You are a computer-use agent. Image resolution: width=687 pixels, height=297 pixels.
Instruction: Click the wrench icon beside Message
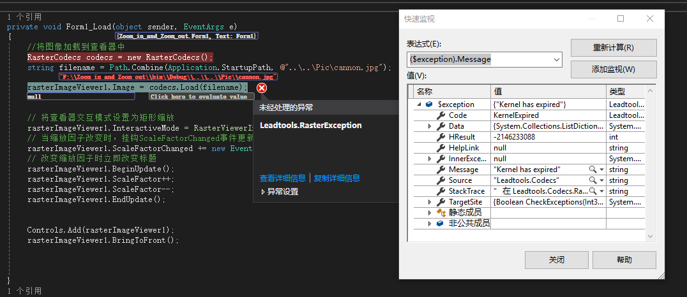click(441, 170)
